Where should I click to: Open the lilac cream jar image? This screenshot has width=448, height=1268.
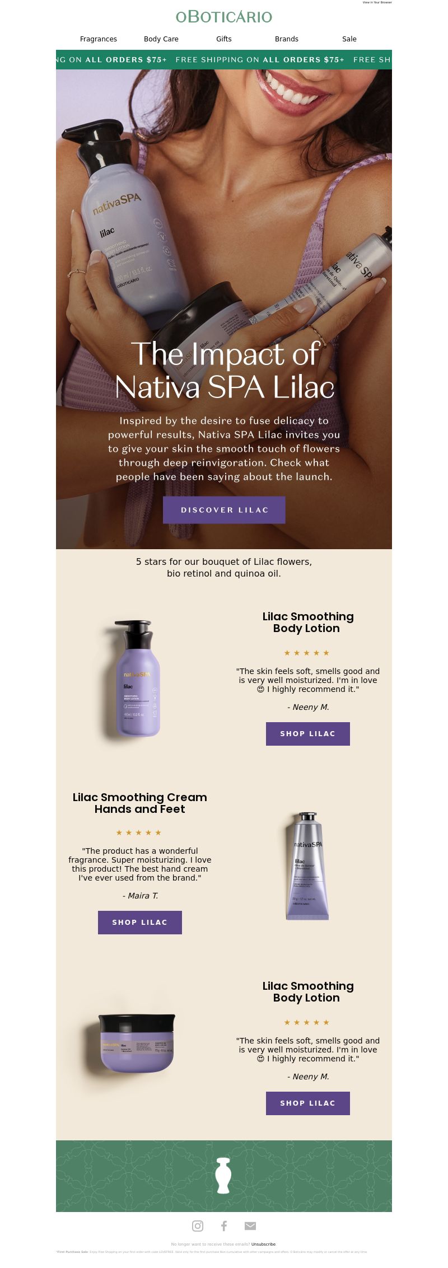pyautogui.click(x=137, y=1043)
